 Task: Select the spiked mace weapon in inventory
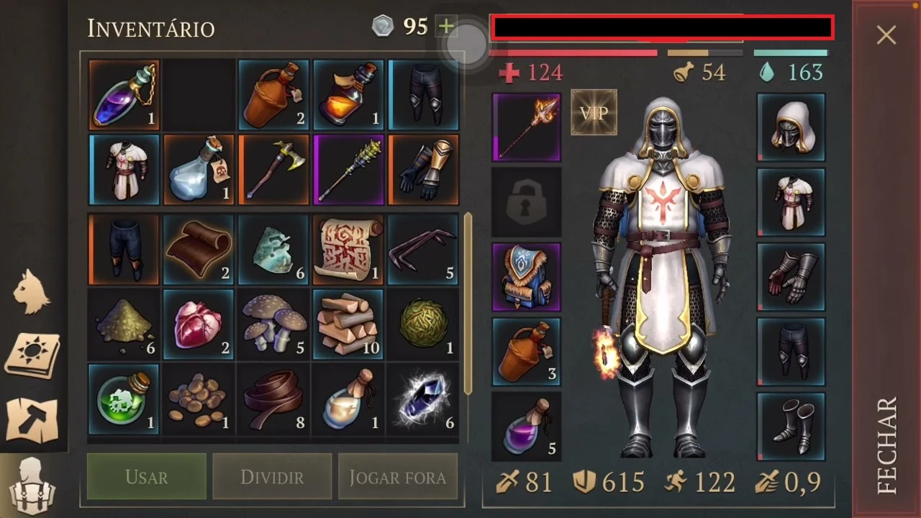point(348,170)
